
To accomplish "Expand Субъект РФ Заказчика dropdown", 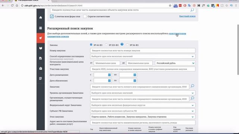I will coord(143,111).
